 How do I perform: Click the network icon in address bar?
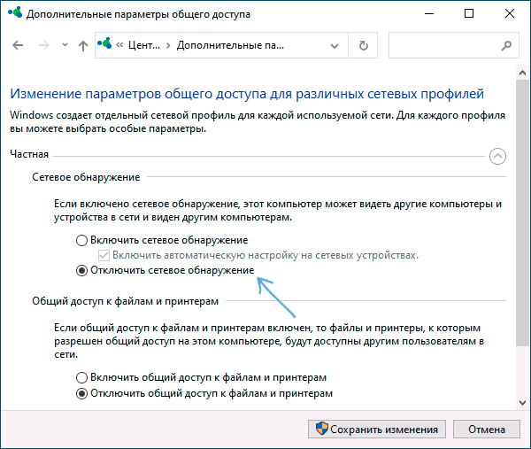(x=104, y=43)
